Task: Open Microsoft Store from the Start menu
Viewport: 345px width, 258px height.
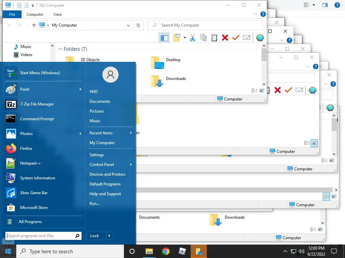Action: pos(43,208)
